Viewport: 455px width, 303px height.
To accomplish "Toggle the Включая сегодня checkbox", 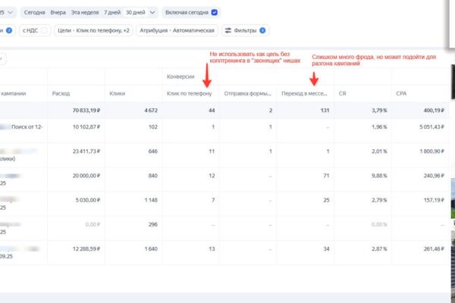I will coord(215,12).
